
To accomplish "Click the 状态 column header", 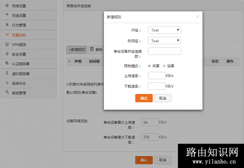I will (215, 61).
